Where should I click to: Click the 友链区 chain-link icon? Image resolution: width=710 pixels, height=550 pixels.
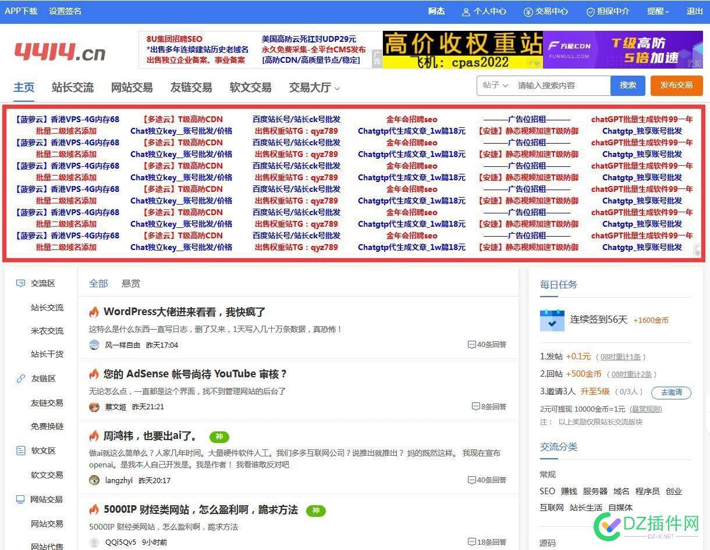pos(20,378)
